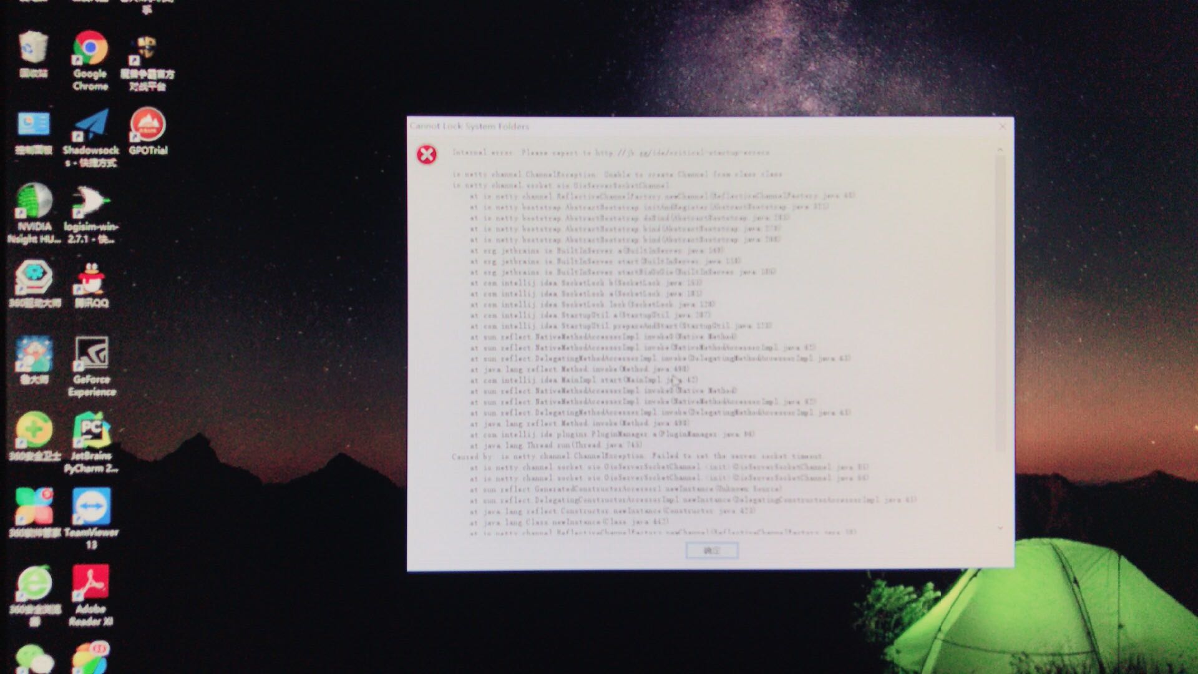Viewport: 1198px width, 674px height.
Task: Click the dialog's scroll down arrow
Action: [1000, 528]
